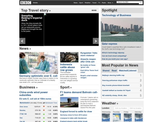Open How do you build your own app?
This screenshot has width=163, height=122.
pyautogui.click(x=115, y=59)
